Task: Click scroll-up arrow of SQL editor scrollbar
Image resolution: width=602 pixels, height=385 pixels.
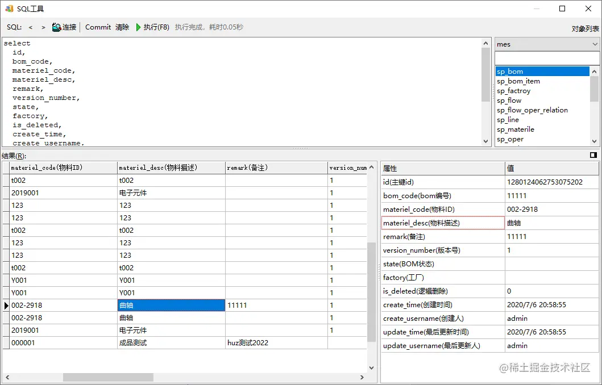Action: pos(485,43)
